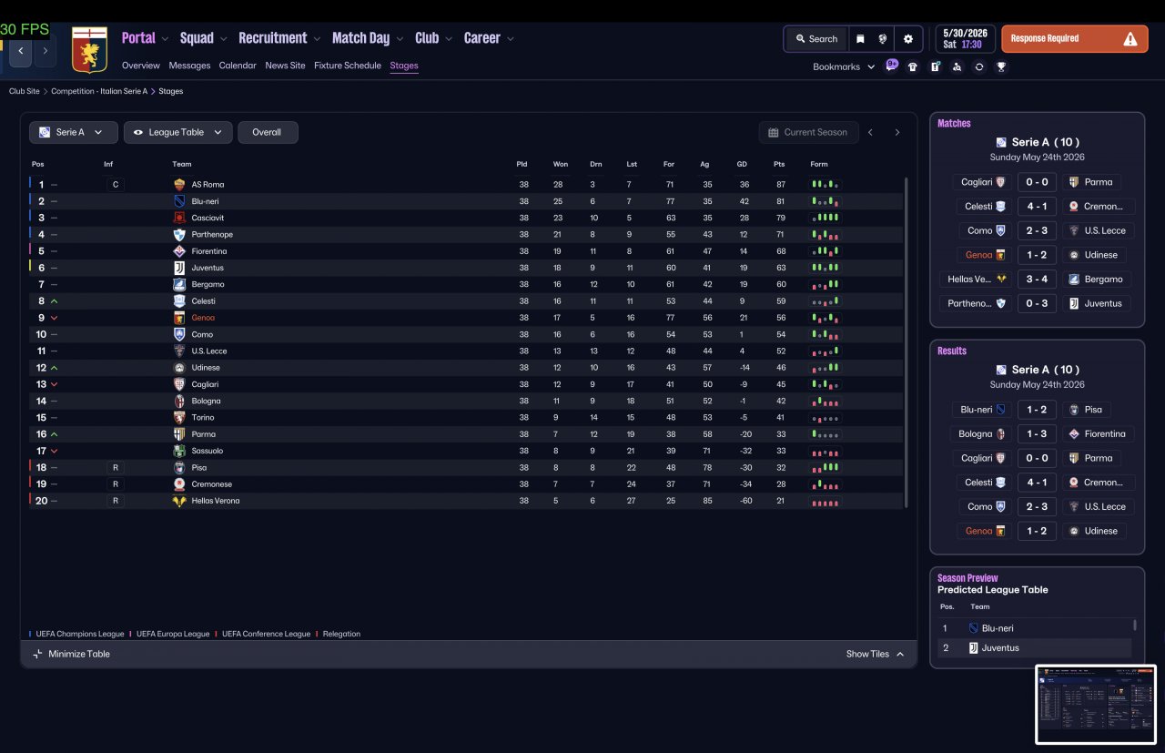
Task: Click the Search button
Action: tap(816, 39)
